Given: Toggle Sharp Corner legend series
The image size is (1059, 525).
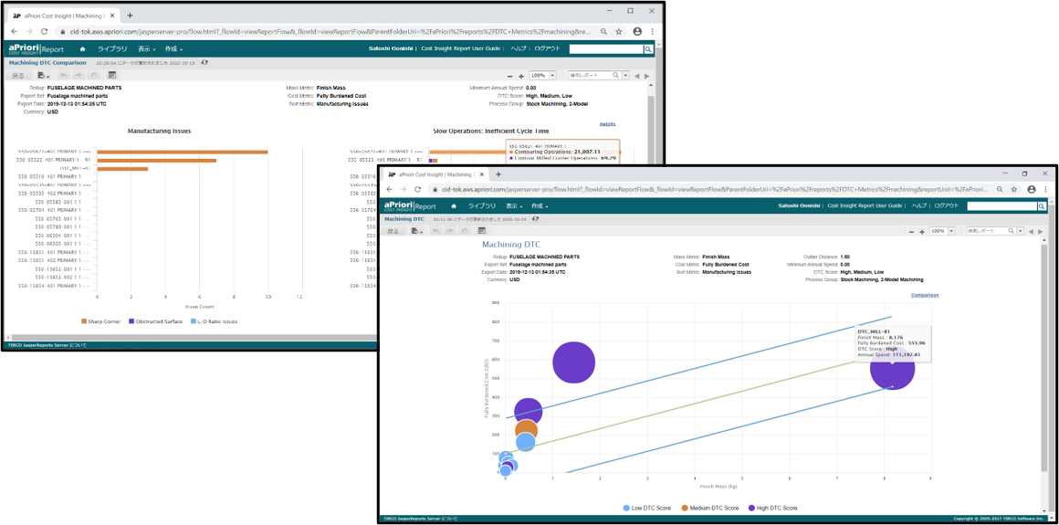Looking at the screenshot, I should 101,321.
